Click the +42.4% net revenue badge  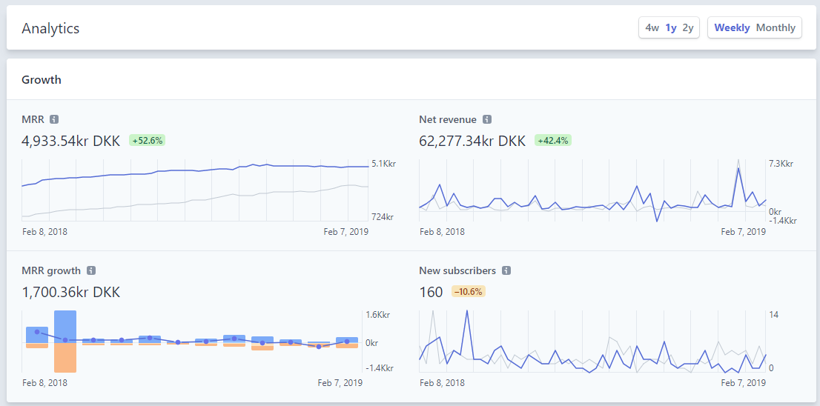click(x=555, y=140)
